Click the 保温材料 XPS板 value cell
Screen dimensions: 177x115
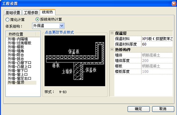(x=157, y=39)
